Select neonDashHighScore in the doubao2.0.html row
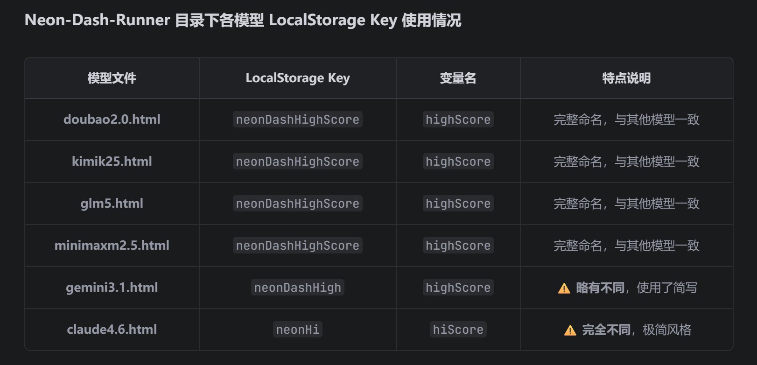 click(x=298, y=119)
